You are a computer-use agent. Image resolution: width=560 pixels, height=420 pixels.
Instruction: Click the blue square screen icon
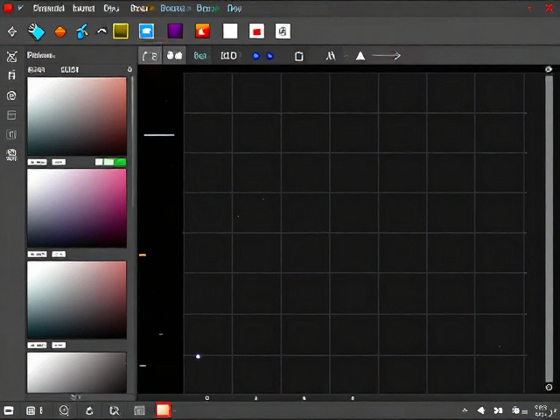[146, 31]
